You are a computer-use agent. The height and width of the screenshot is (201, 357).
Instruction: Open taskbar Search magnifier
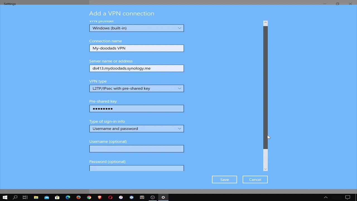tap(15, 197)
